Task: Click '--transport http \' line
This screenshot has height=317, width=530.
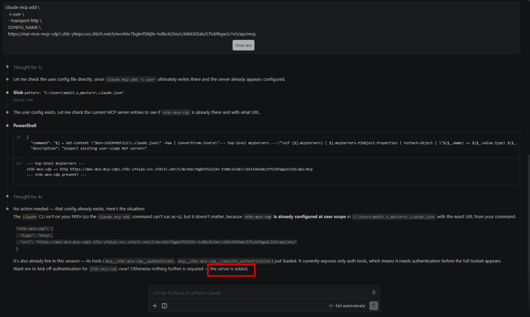Action: (25, 21)
